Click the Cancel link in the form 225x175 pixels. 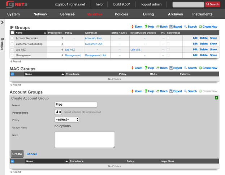tap(31, 154)
